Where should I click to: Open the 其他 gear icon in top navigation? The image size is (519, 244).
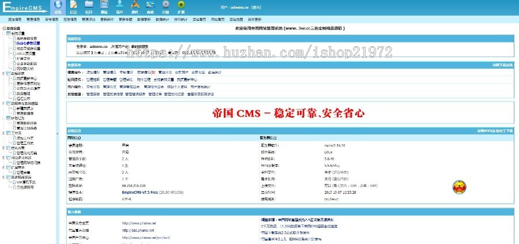point(166,5)
